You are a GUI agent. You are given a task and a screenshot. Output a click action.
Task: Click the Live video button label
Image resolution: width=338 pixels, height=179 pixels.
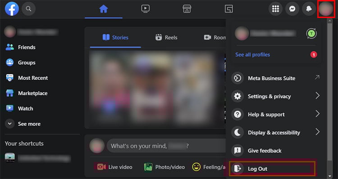(x=120, y=167)
